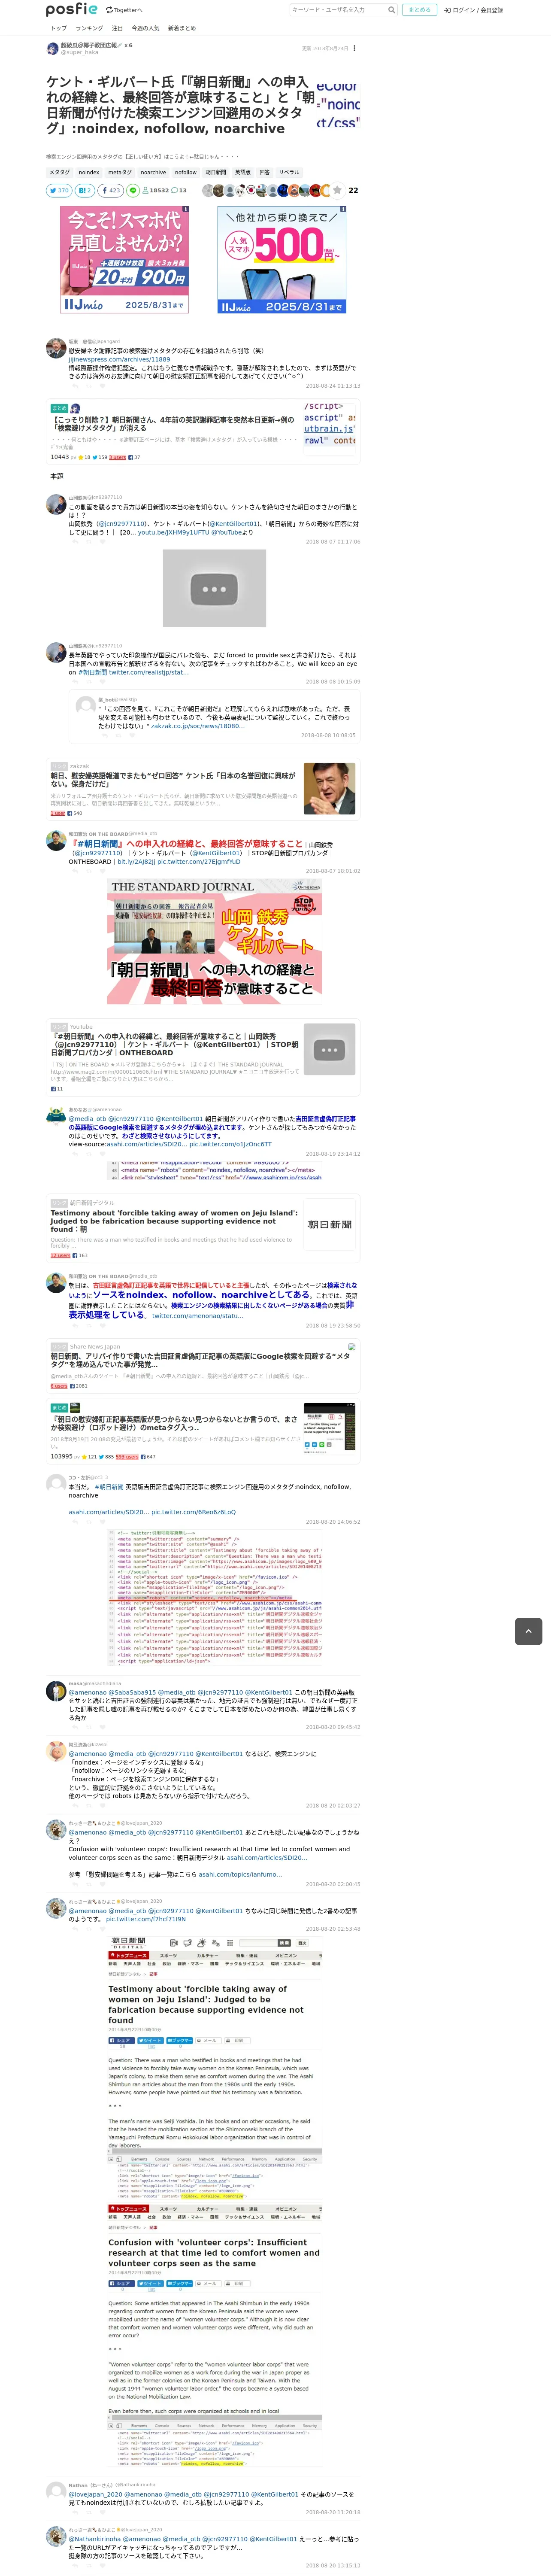
Task: Click the noarchive tag chip
Action: click(153, 172)
